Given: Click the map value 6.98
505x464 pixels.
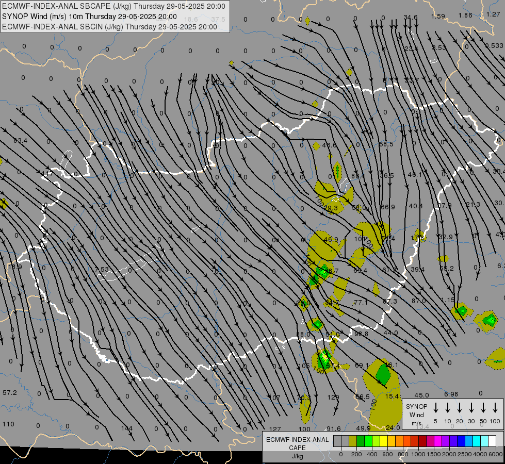Looking at the screenshot, I should pyautogui.click(x=451, y=394).
